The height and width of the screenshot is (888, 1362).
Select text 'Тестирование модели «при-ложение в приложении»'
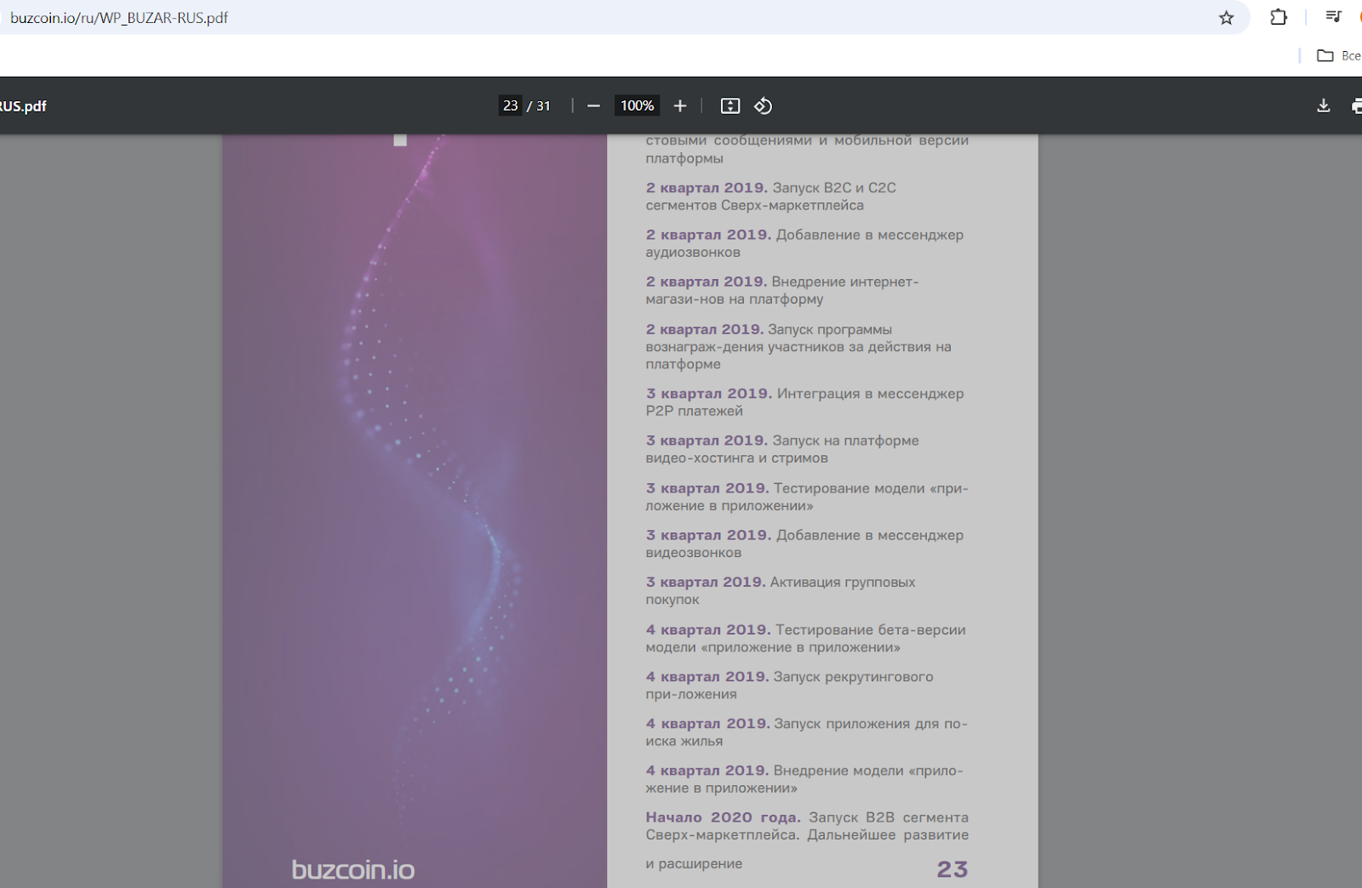[x=807, y=497]
